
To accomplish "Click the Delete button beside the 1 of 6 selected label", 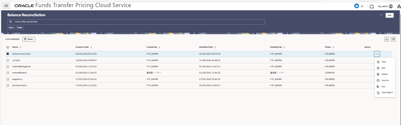I will (x=29, y=39).
